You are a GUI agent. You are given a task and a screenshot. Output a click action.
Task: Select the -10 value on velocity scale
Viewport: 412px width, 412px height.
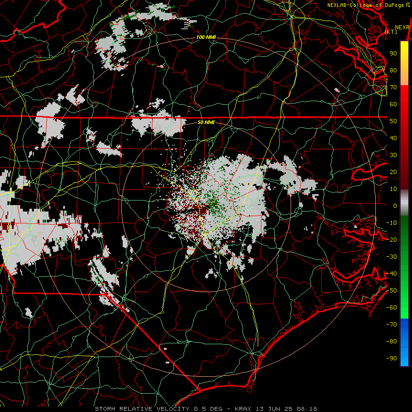391,223
